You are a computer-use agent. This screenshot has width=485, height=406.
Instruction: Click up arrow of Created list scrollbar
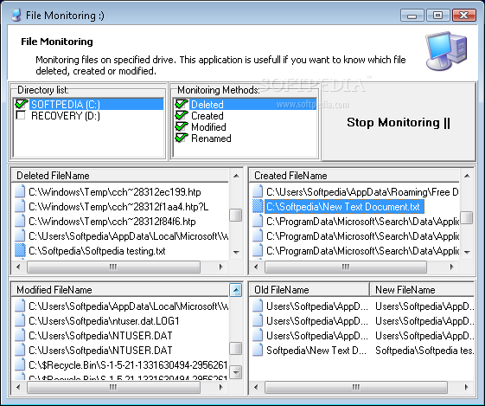(467, 176)
